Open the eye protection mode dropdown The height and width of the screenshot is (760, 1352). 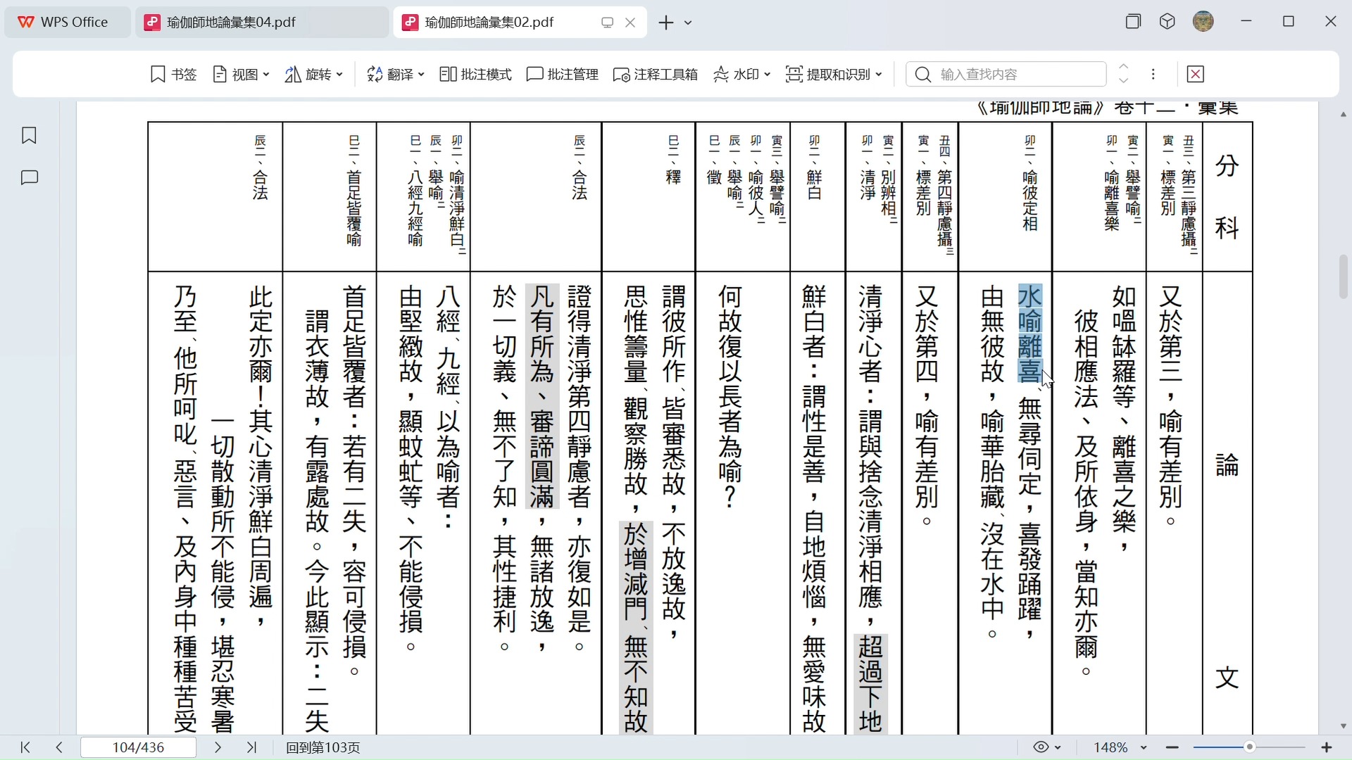coord(1046,747)
